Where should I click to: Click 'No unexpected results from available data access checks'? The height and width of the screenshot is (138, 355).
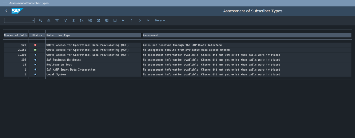click(x=186, y=50)
